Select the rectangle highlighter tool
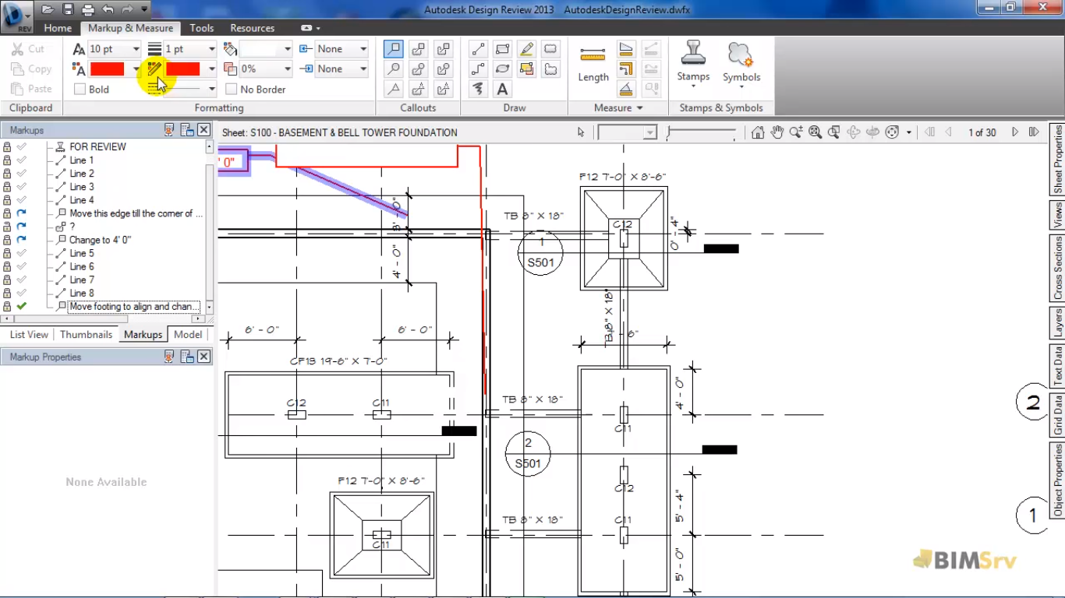The width and height of the screenshot is (1065, 598). (526, 69)
